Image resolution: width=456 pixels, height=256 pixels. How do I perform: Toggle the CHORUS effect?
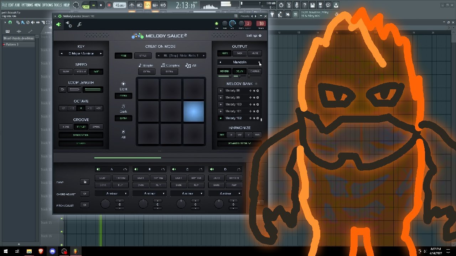(255, 71)
